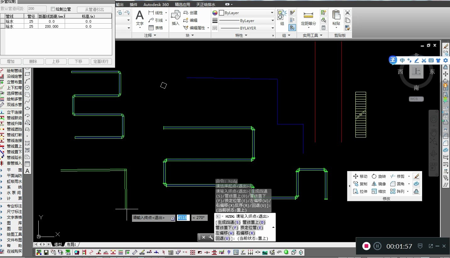The width and height of the screenshot is (450, 258).
Task: Select the 旋转 (Rotate) tool
Action: [379, 176]
